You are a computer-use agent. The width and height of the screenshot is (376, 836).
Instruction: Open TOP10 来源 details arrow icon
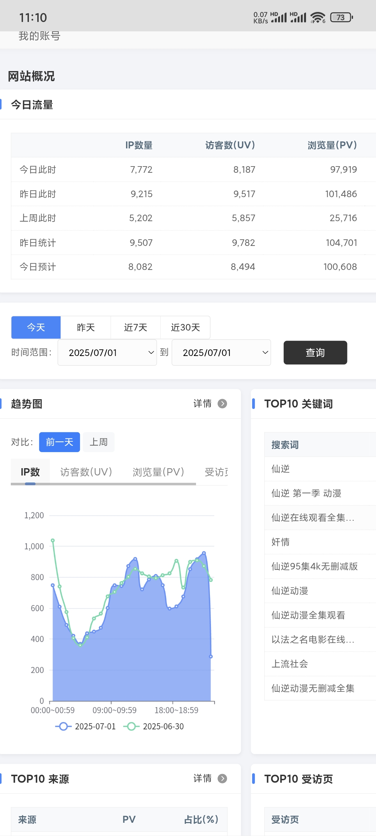coord(222,778)
